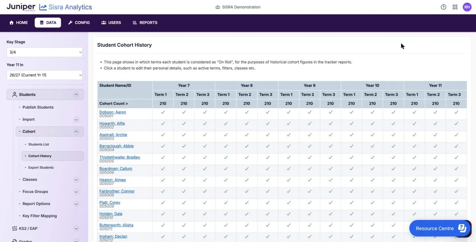
Task: Open Key Filter Mapping in sidebar
Action: (x=39, y=216)
